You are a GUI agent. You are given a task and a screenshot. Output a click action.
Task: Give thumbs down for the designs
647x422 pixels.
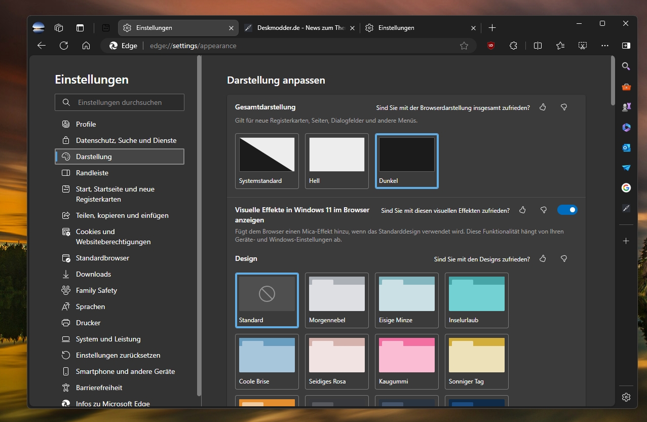coord(564,259)
